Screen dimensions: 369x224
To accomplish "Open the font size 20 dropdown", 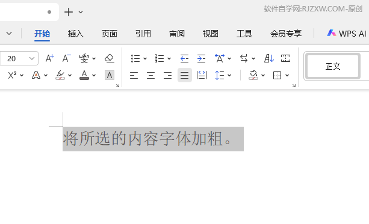I will coord(32,58).
